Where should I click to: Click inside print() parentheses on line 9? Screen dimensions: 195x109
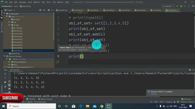[82, 57]
